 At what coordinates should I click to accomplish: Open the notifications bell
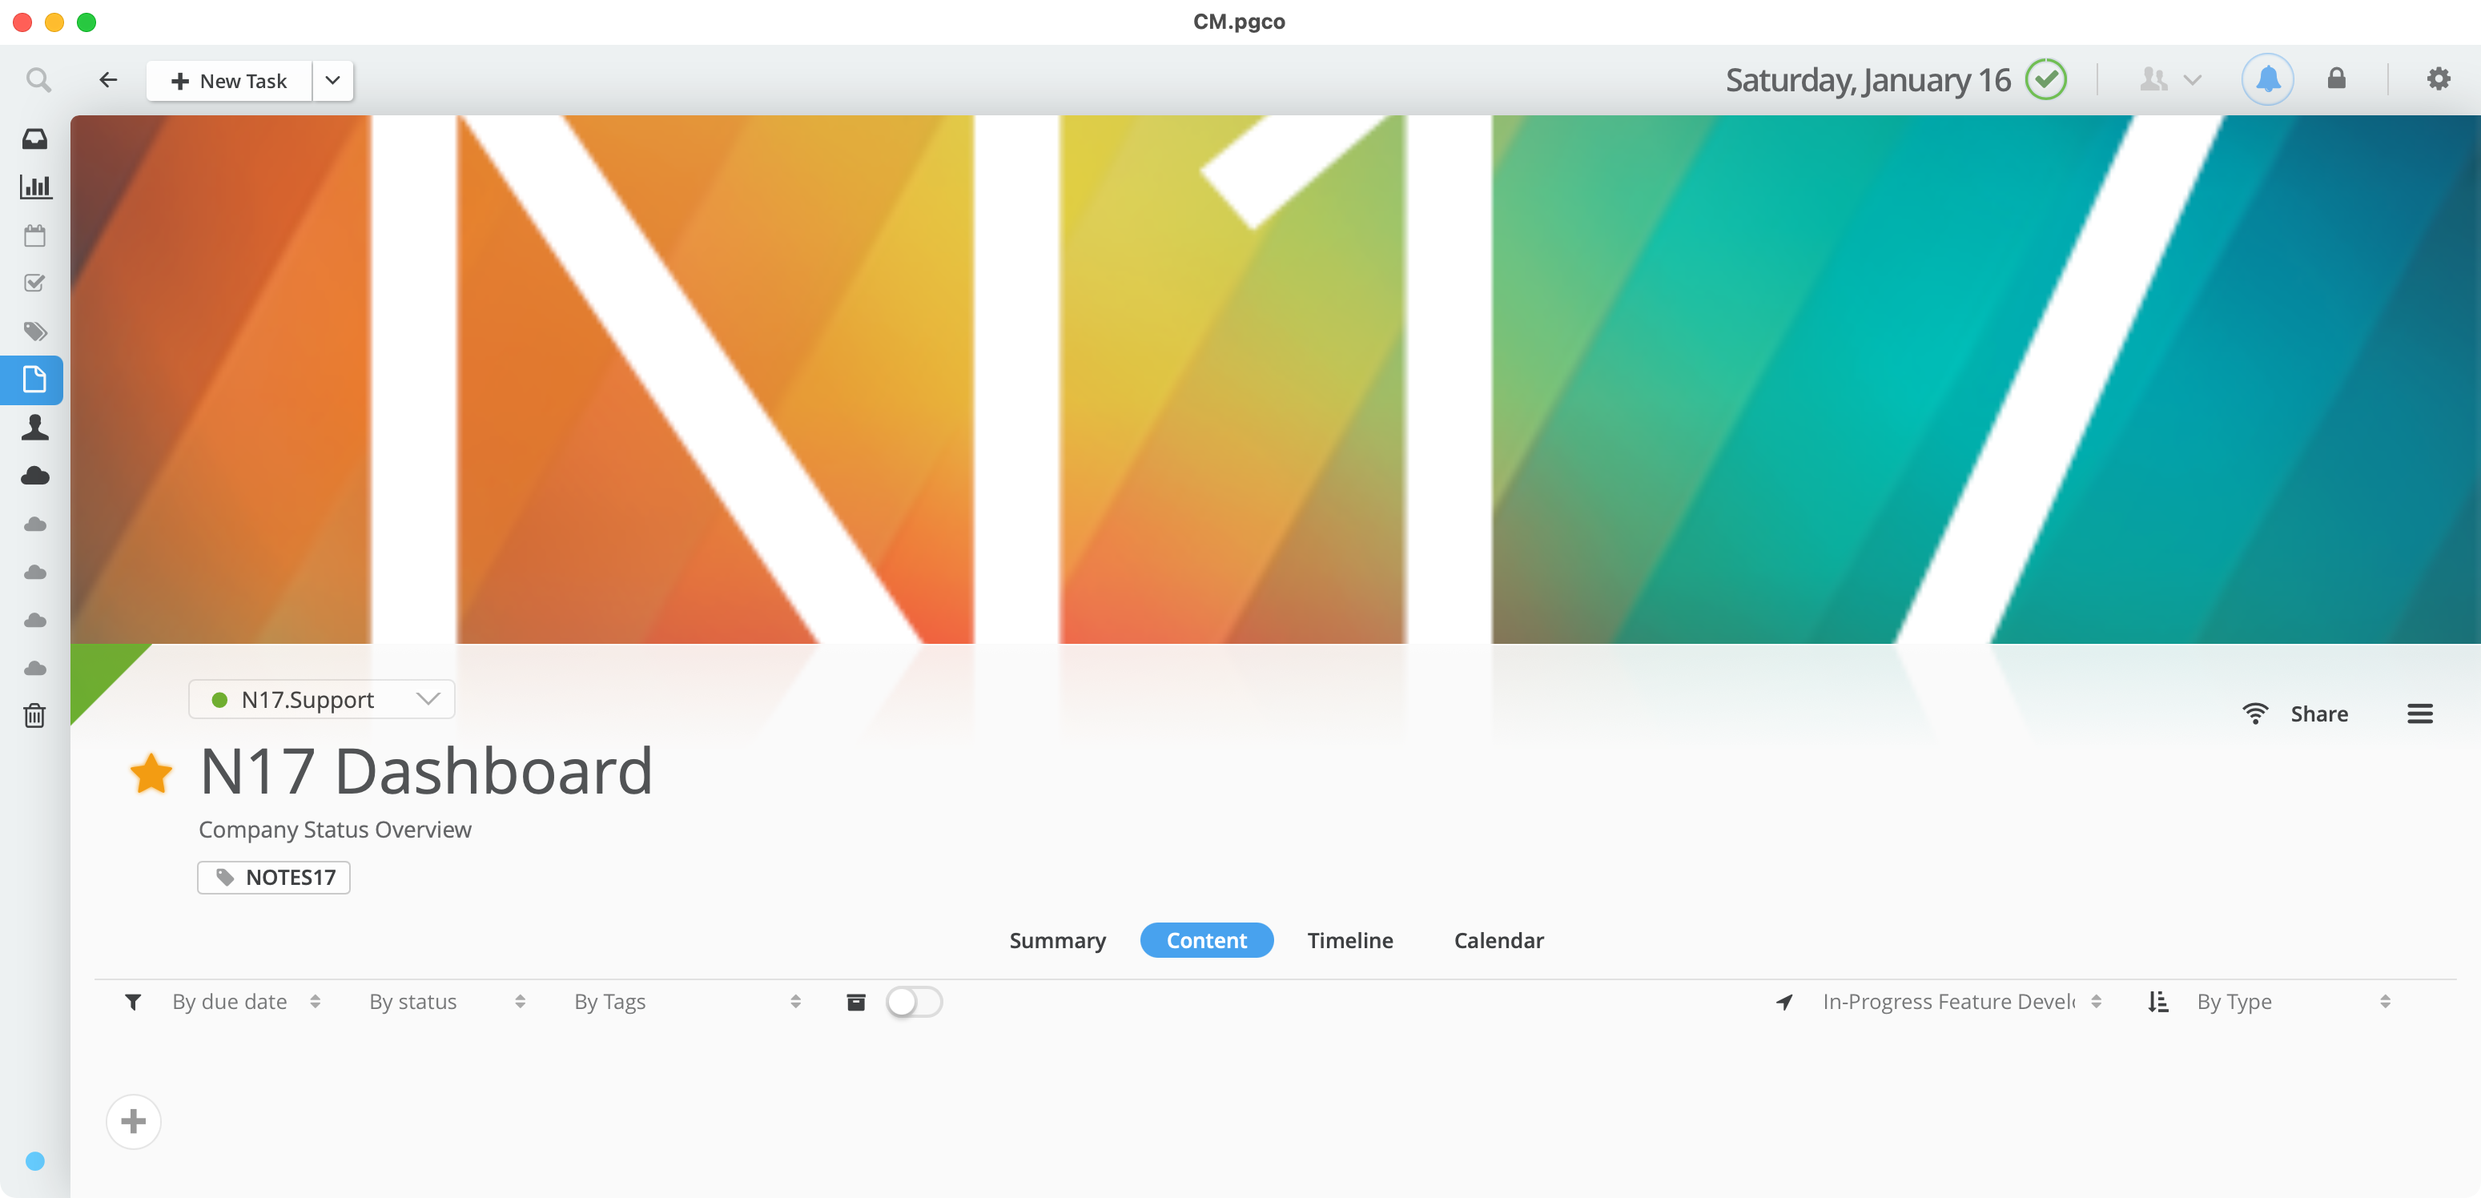(2267, 79)
